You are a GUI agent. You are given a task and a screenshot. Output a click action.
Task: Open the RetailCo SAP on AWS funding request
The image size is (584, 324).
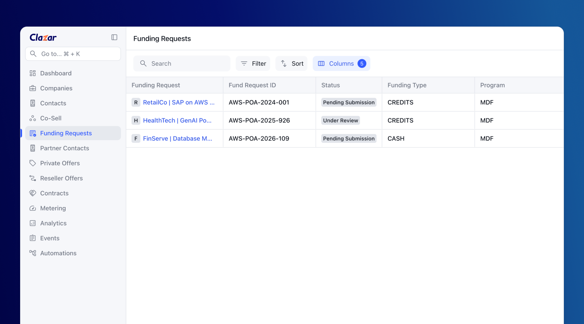click(x=179, y=102)
